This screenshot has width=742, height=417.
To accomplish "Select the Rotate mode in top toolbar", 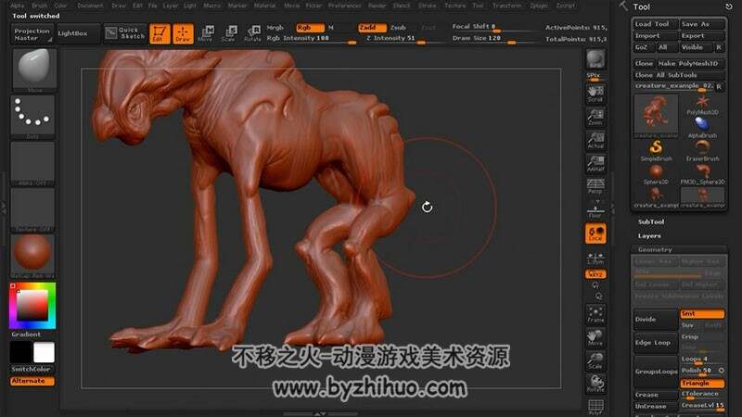I will click(x=252, y=33).
